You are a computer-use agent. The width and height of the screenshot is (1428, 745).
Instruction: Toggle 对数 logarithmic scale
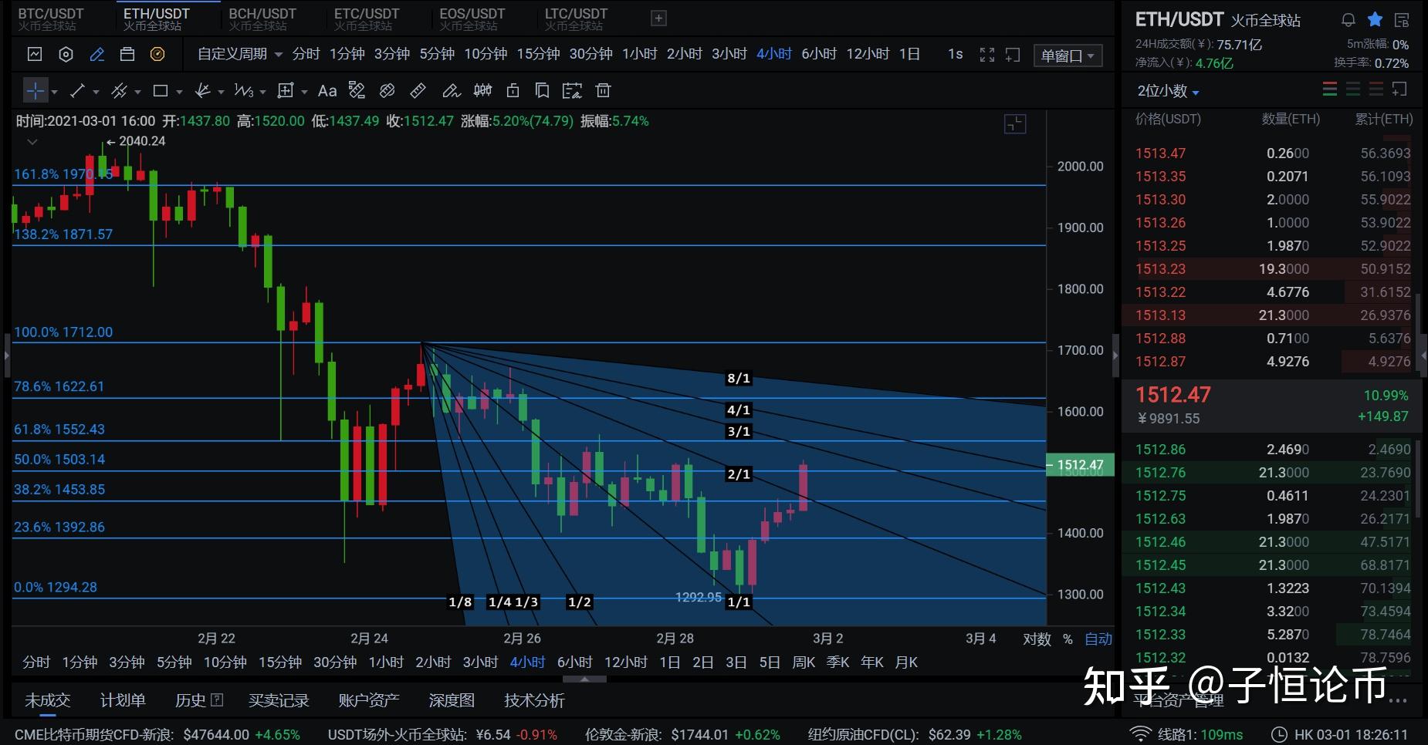1037,639
